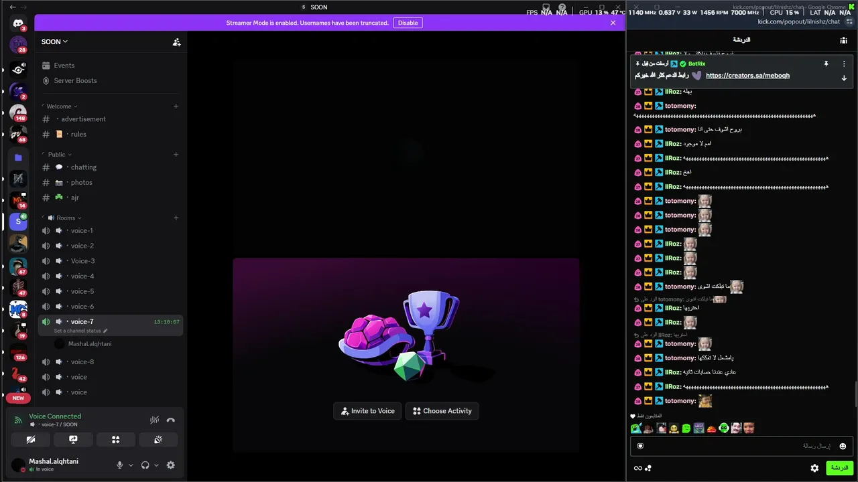Mute the microphone in the user panel
Viewport: 858px width, 482px height.
pos(119,465)
